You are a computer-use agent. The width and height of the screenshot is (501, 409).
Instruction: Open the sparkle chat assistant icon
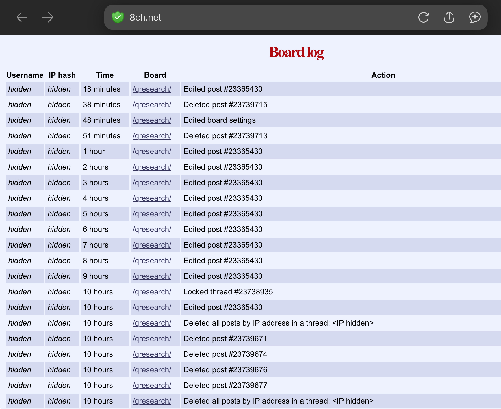click(x=475, y=17)
